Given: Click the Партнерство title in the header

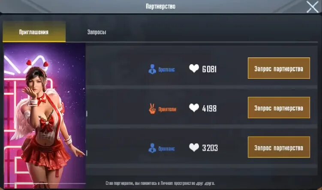Looking at the screenshot, I should (x=161, y=6).
